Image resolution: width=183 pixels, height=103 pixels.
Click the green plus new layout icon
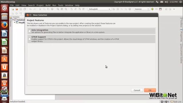click(152, 9)
